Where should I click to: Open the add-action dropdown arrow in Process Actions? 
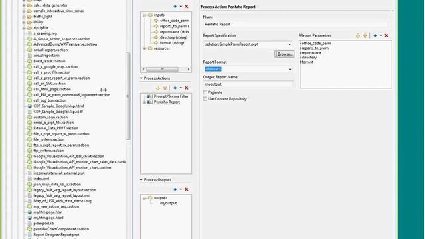(x=181, y=88)
